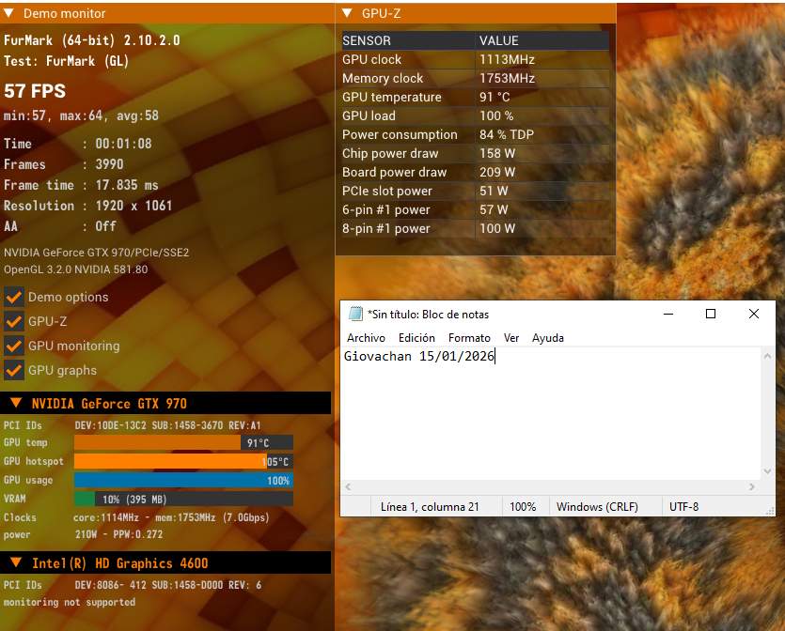The height and width of the screenshot is (631, 785).
Task: Click the Notepad vertical scrollbar down arrow
Action: point(767,471)
